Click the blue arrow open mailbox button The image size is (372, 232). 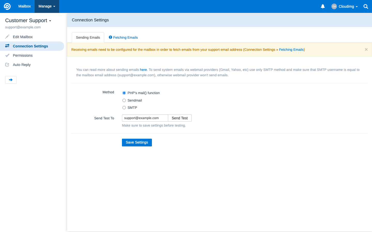11,80
